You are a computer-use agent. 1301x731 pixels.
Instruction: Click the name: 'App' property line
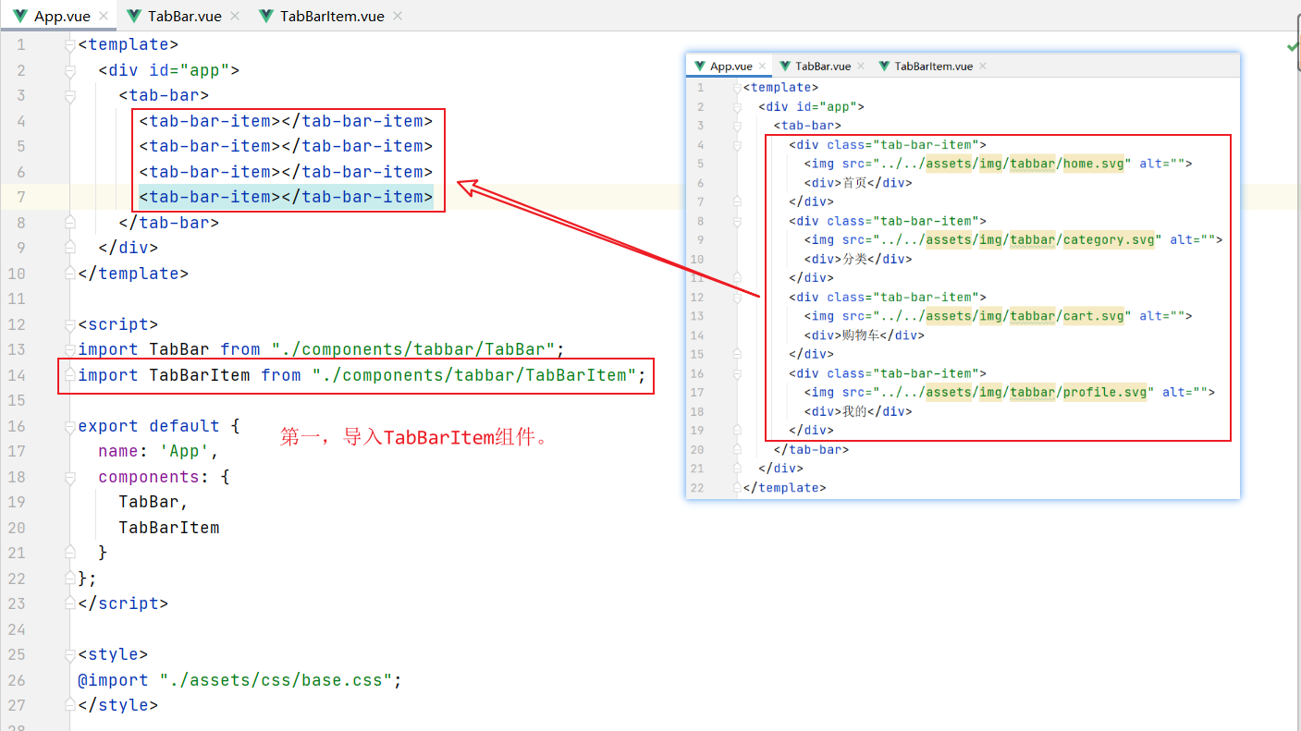pos(159,451)
